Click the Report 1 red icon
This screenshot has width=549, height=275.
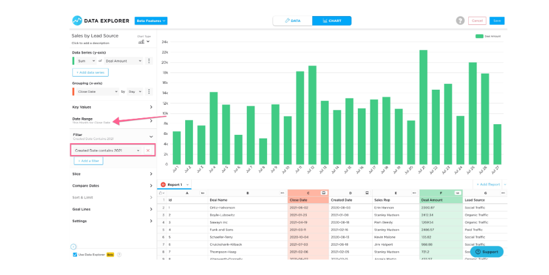click(163, 185)
